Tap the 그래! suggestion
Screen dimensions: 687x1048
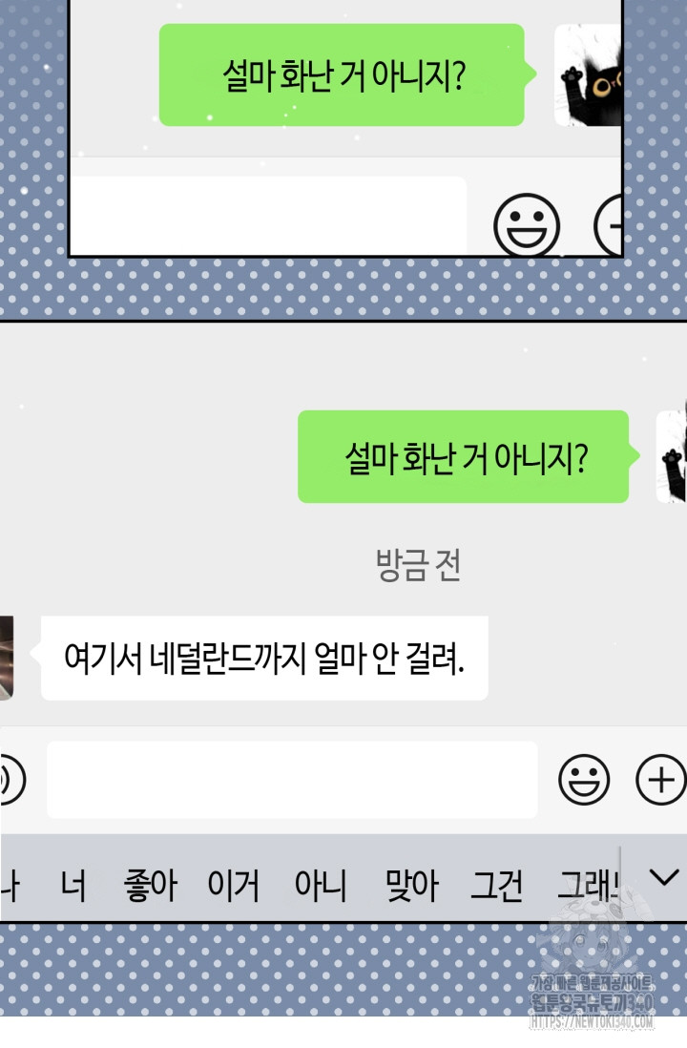588,886
